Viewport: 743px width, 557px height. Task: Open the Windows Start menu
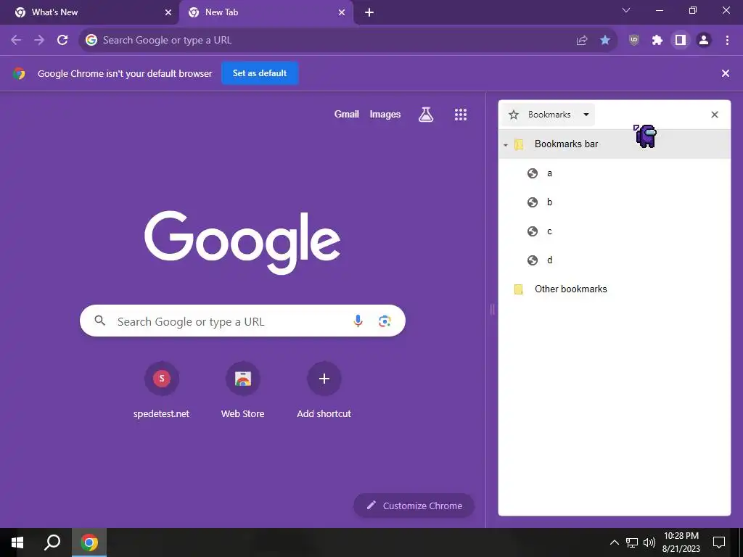[17, 542]
